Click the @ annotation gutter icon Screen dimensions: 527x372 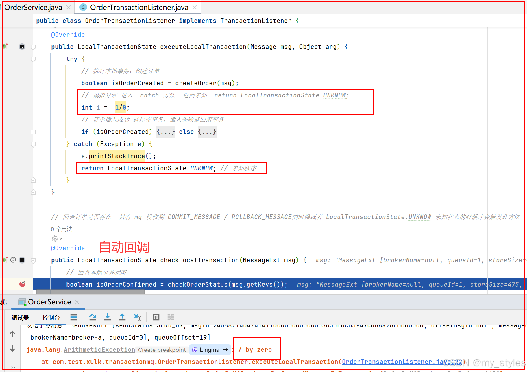(13, 260)
